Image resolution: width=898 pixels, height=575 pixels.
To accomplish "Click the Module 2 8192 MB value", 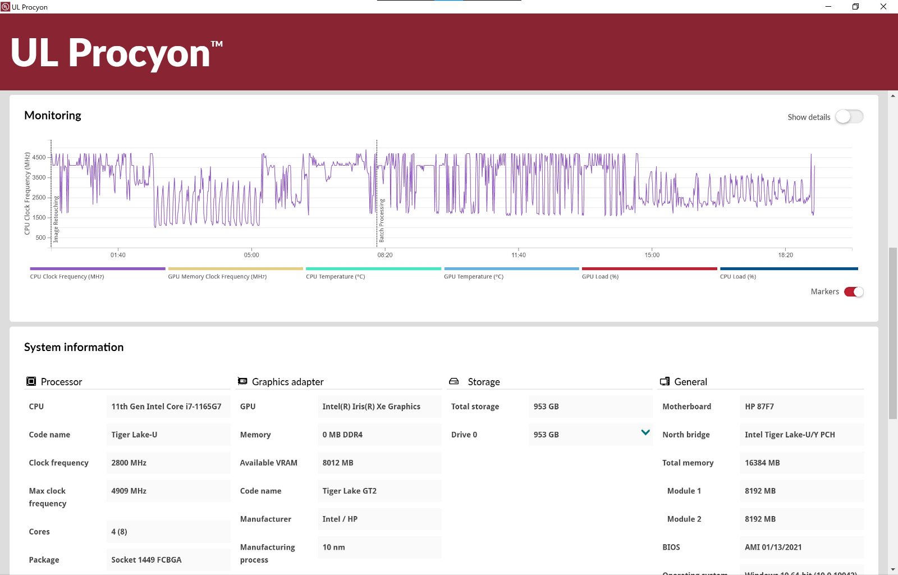I will point(801,519).
